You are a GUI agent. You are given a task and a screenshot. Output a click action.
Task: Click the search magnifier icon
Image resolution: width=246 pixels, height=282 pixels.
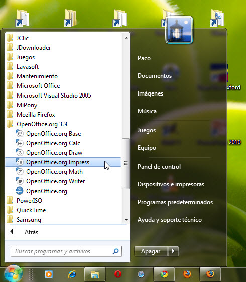pyautogui.click(x=115, y=251)
